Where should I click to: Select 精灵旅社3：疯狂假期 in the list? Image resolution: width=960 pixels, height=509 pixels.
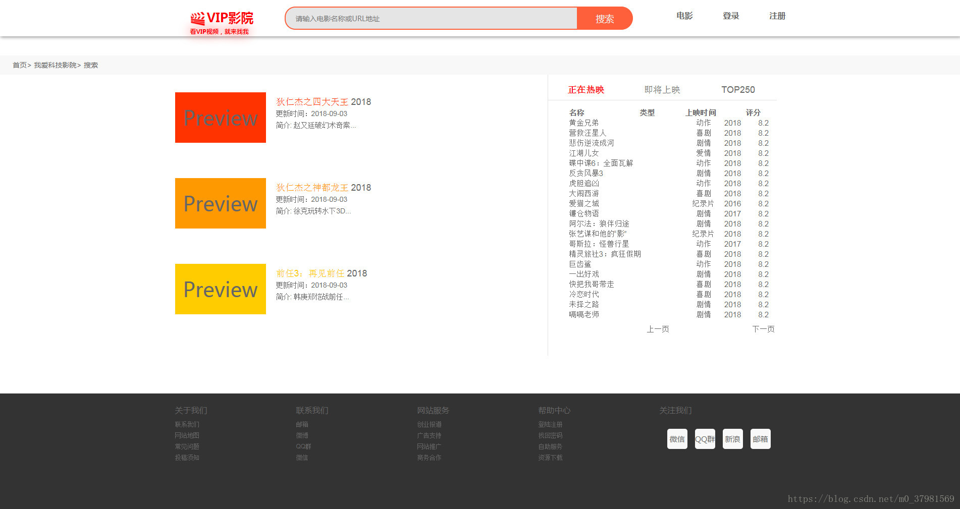(x=605, y=254)
